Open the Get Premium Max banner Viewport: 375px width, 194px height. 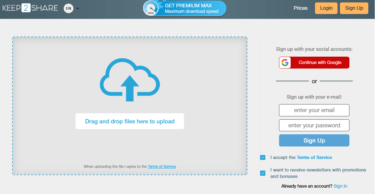[185, 8]
